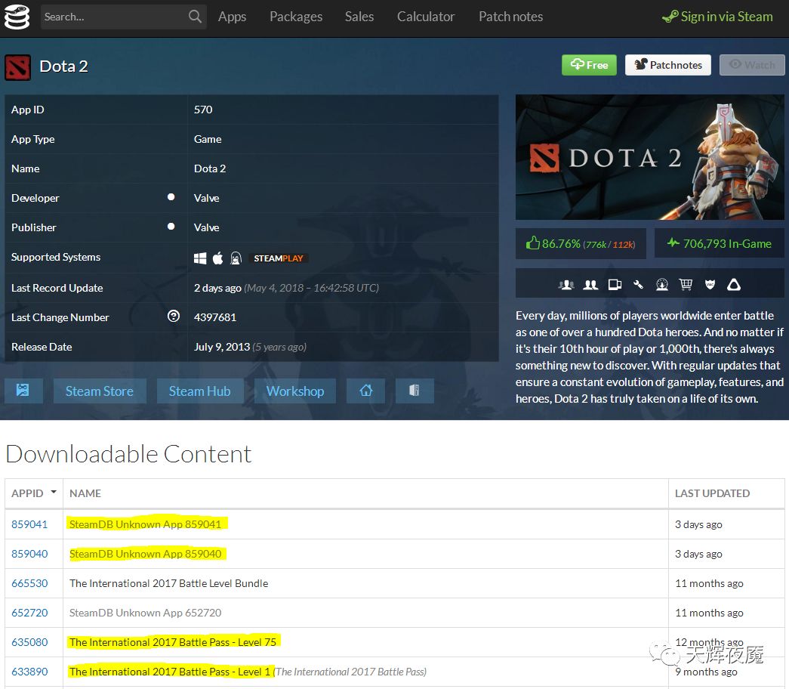789x689 pixels.
Task: Open the Workshop link button
Action: (x=295, y=391)
